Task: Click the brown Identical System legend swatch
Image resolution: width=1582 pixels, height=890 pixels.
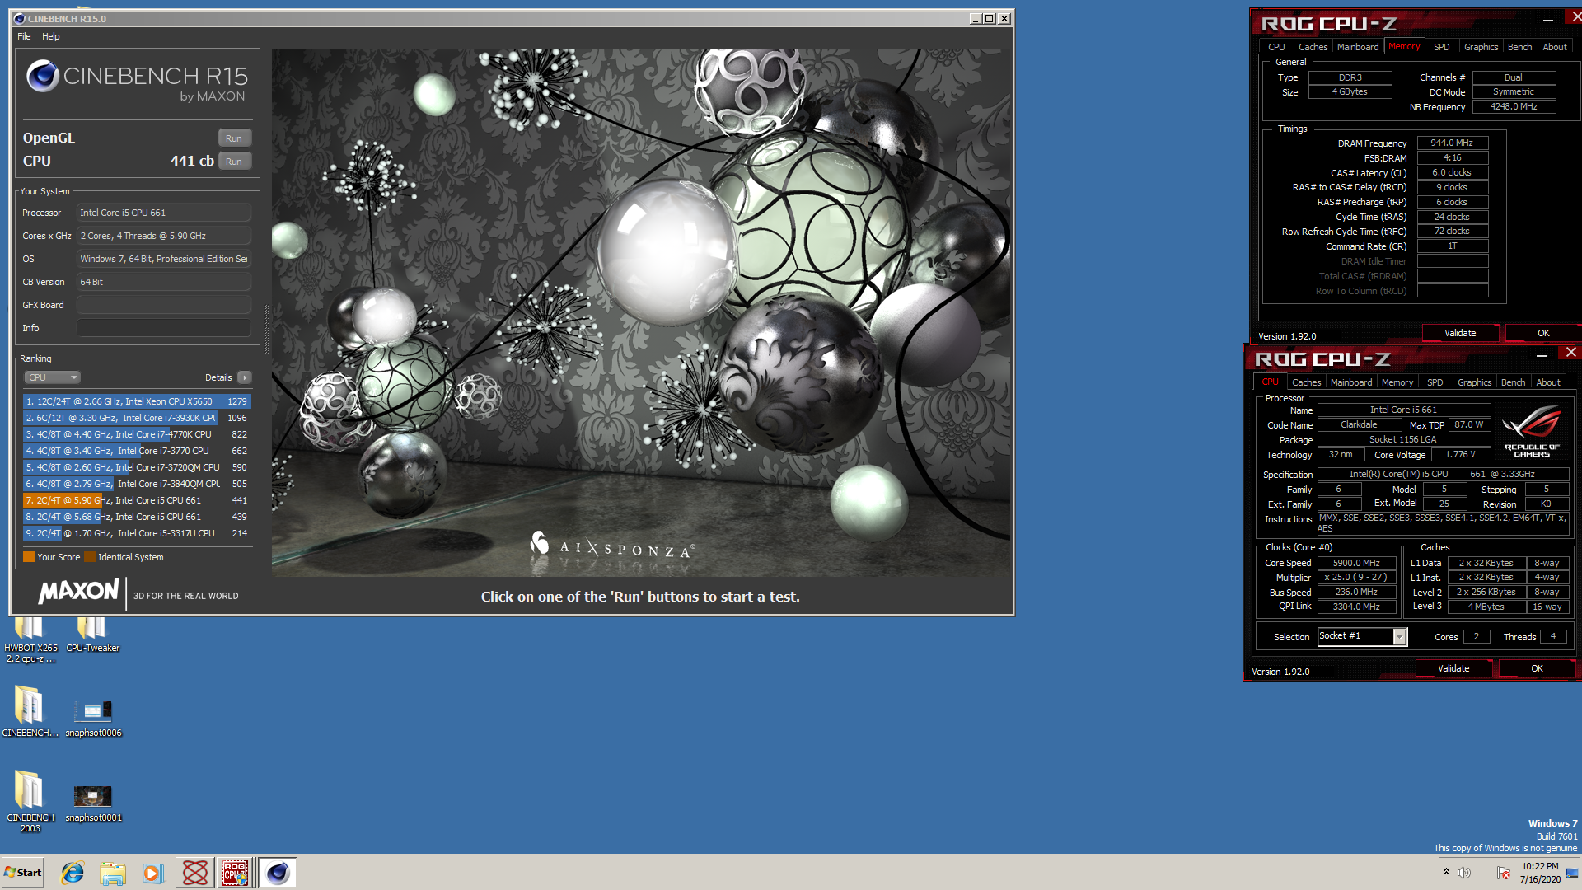Action: click(x=90, y=557)
